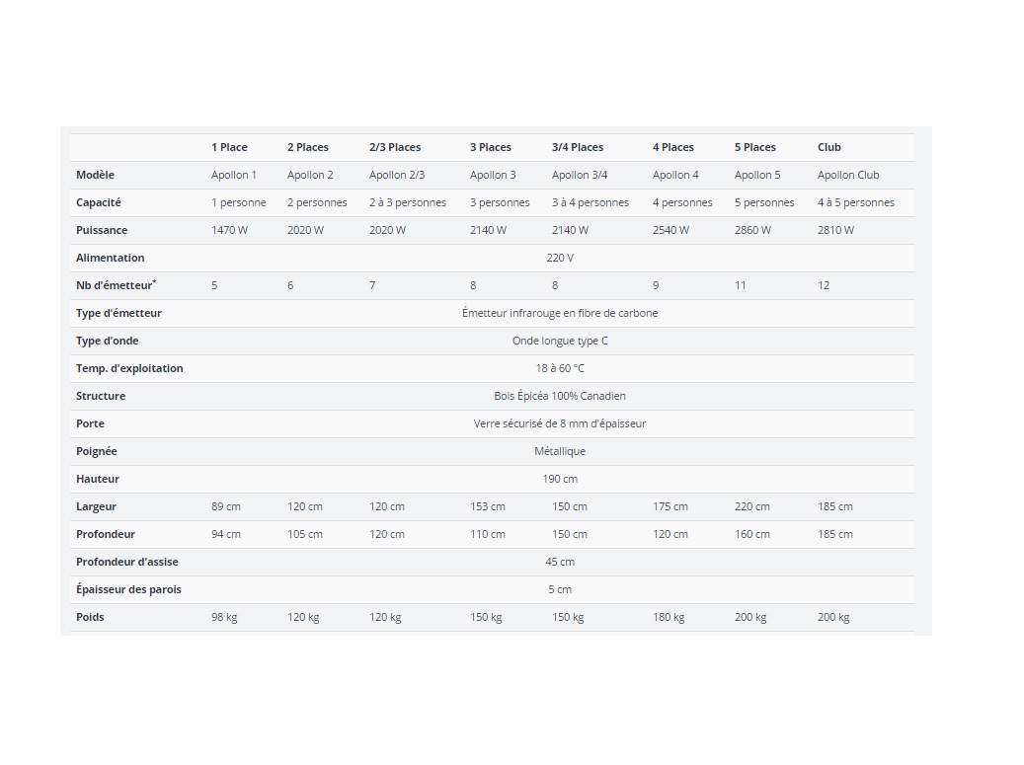Screen dimensions: 1024x765
Task: Select the "Verre sécurisé de 8 mm d'épaisseur" cell
Action: (x=559, y=423)
